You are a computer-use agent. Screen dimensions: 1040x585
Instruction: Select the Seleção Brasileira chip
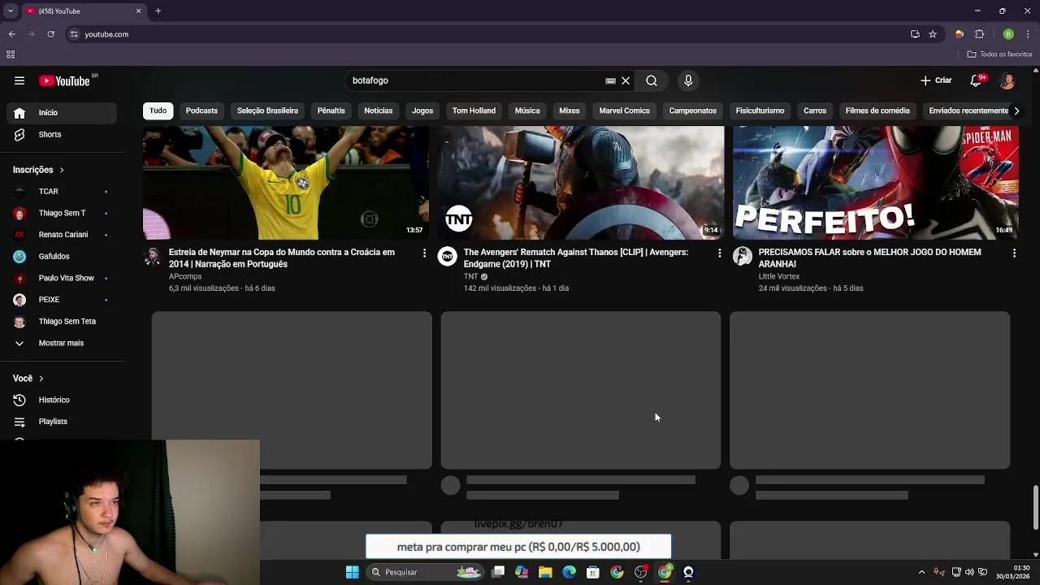pos(267,110)
